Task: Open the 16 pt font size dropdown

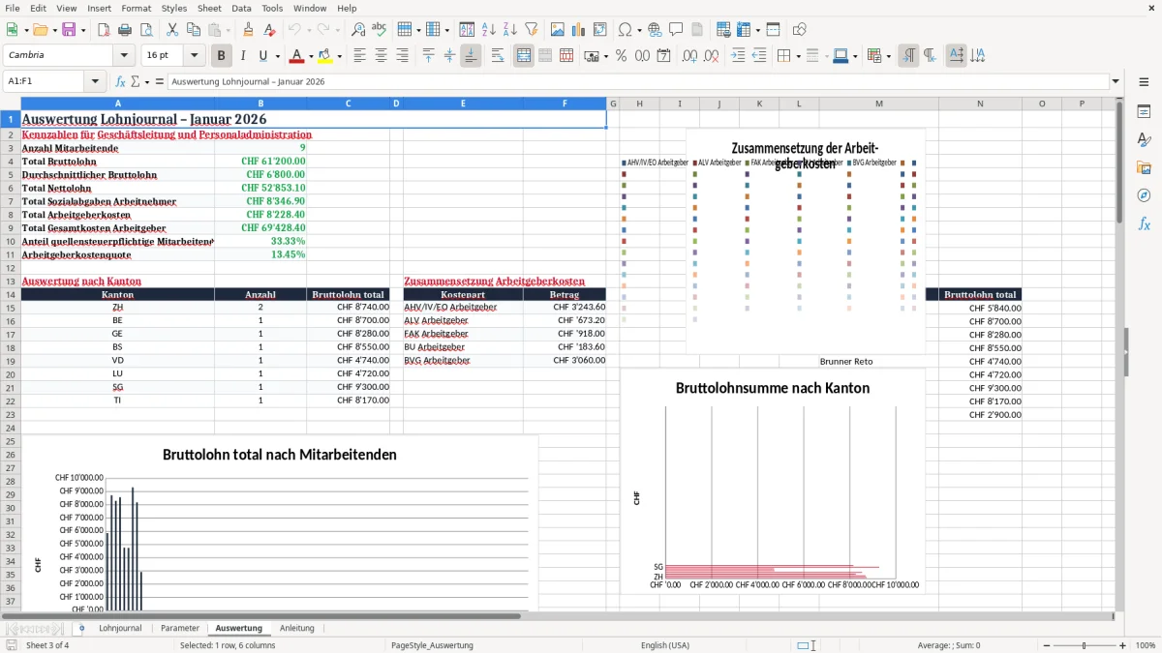Action: [195, 56]
